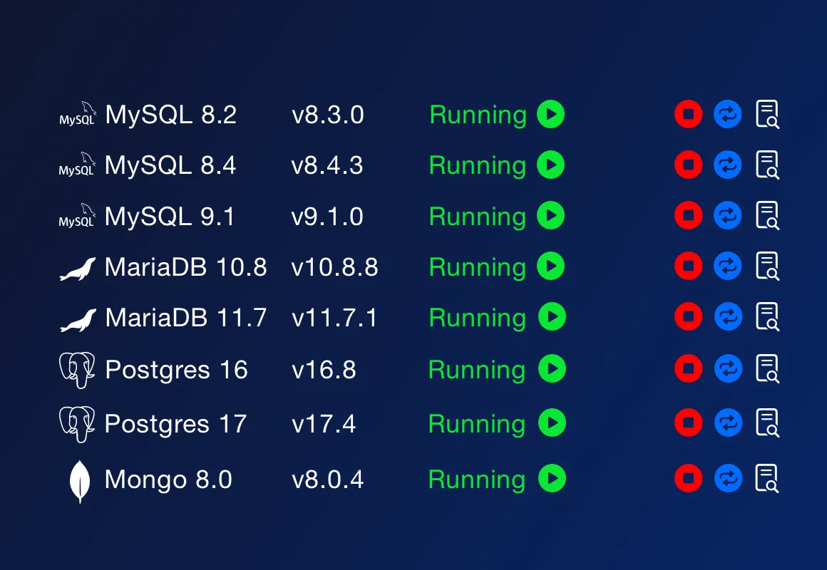
Task: Click the green play icon for Postgres 16
Action: click(553, 368)
